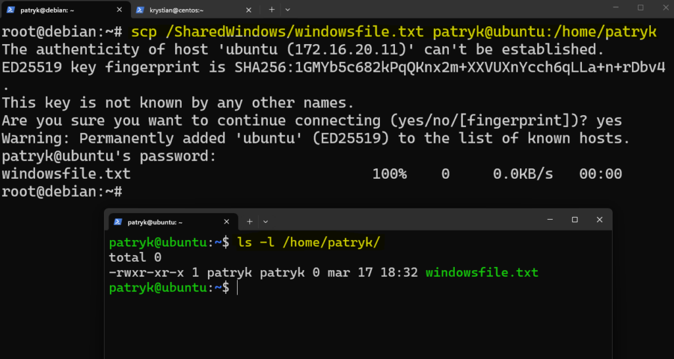Maximize the patryk@ubuntu terminal window

tap(575, 220)
